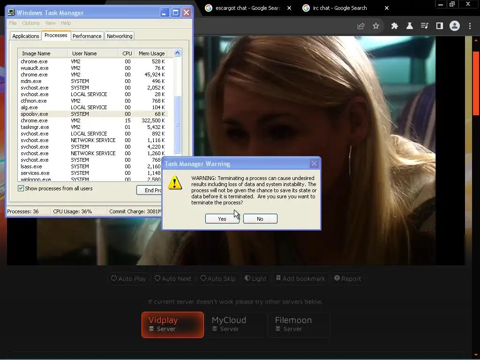
Task: Click the browser page scrollbar thumb
Action: pyautogui.click(x=476, y=83)
